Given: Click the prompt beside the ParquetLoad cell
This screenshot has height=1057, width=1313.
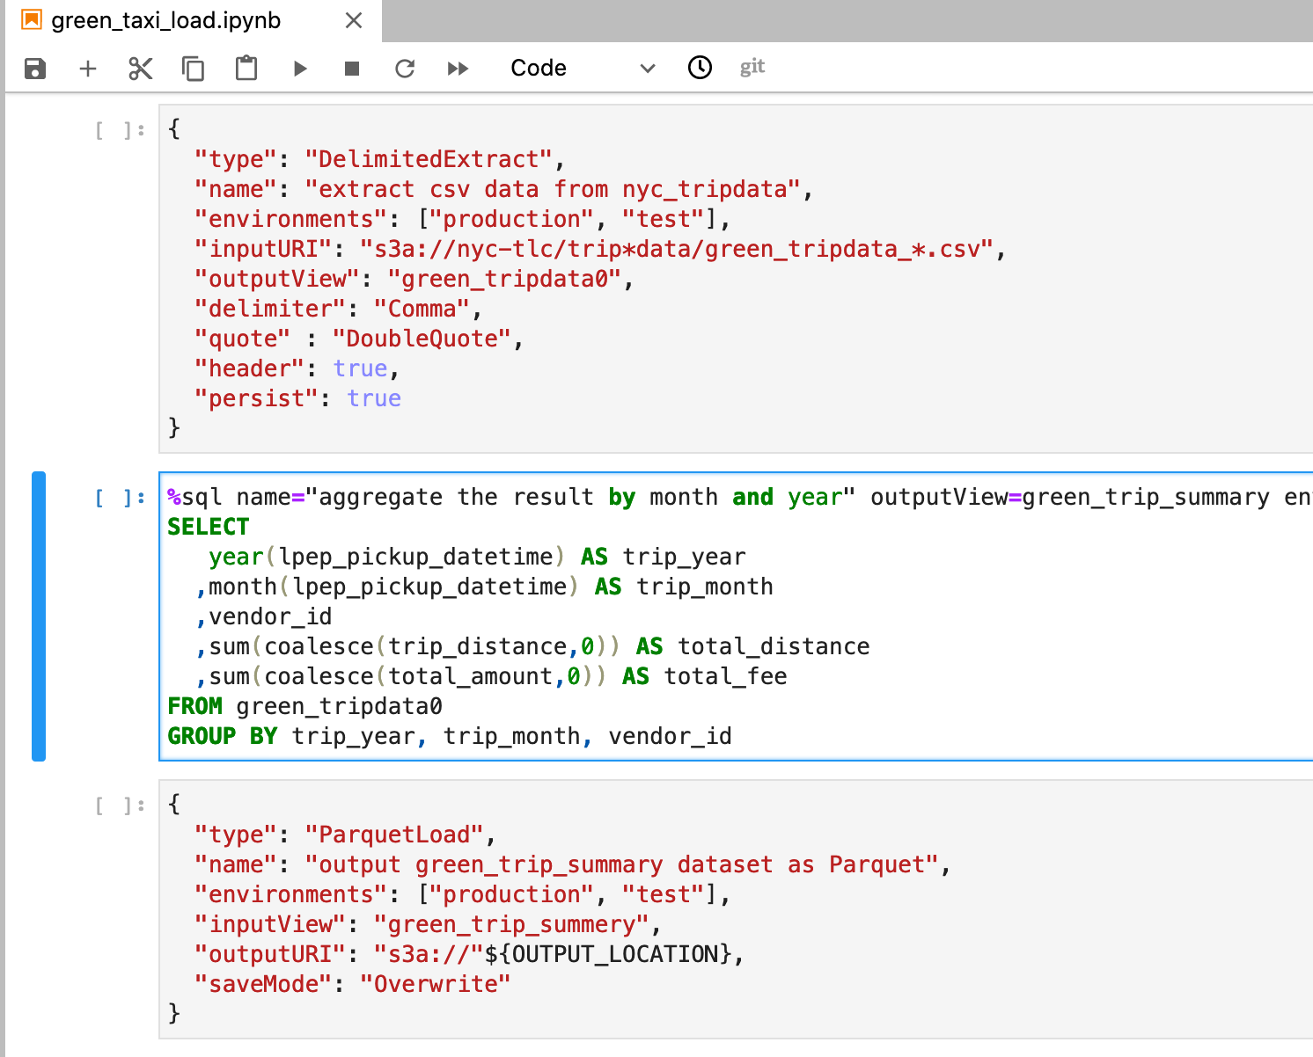Looking at the screenshot, I should (x=120, y=806).
